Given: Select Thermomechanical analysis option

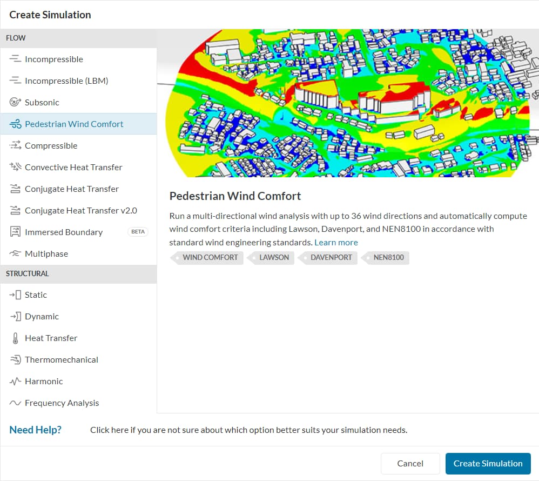Looking at the screenshot, I should (x=61, y=359).
